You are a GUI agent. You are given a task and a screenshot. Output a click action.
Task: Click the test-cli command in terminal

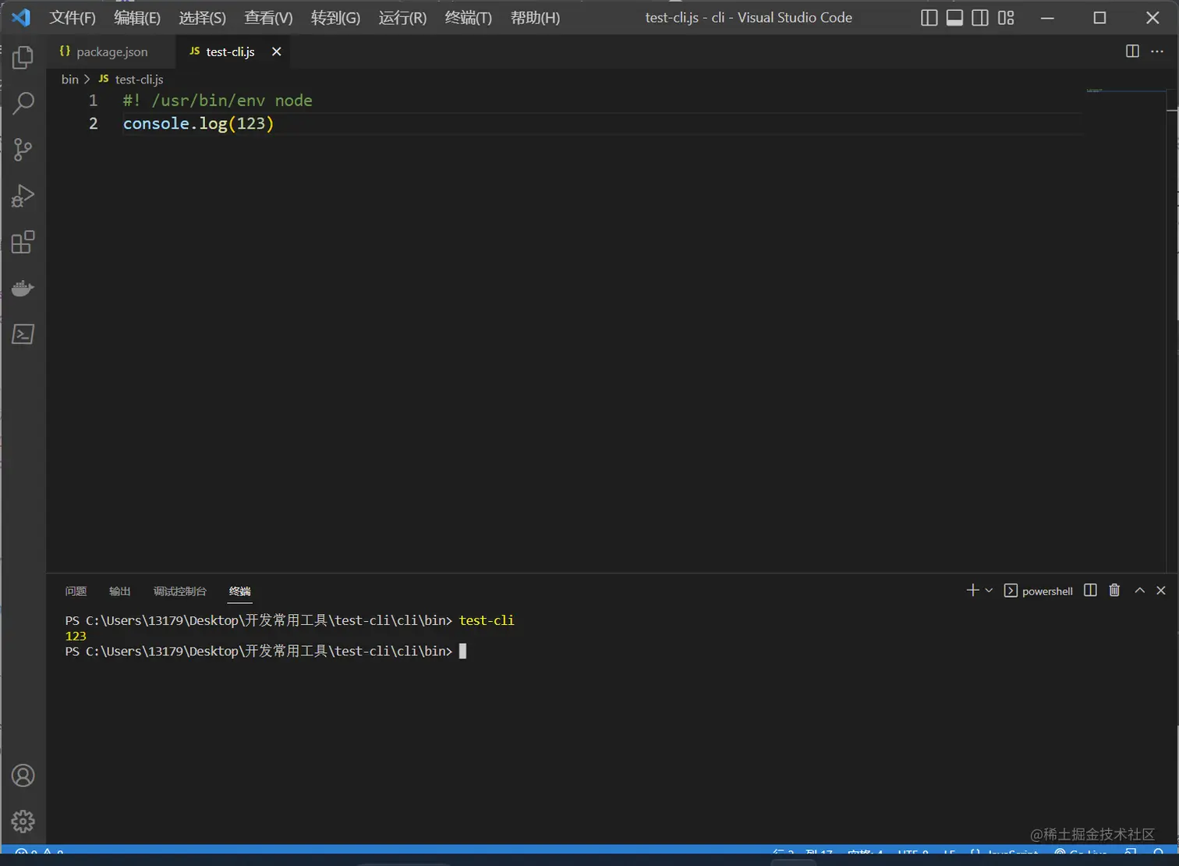pyautogui.click(x=487, y=621)
